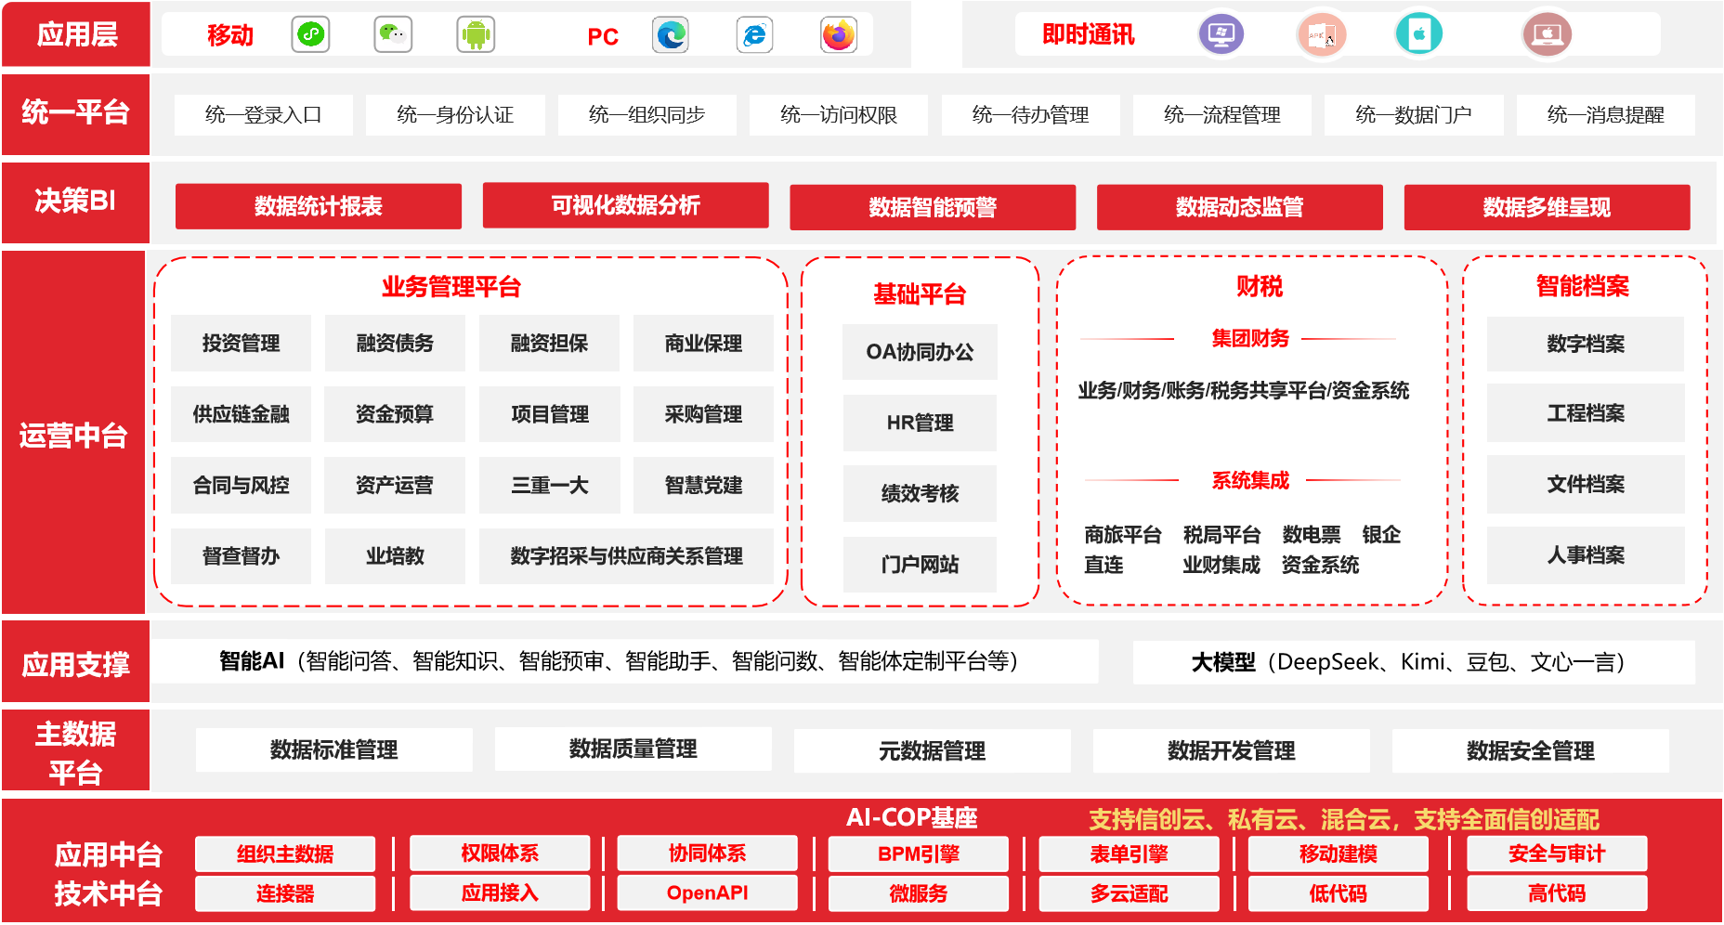Click the teal Apple tablet icon

point(1418,35)
